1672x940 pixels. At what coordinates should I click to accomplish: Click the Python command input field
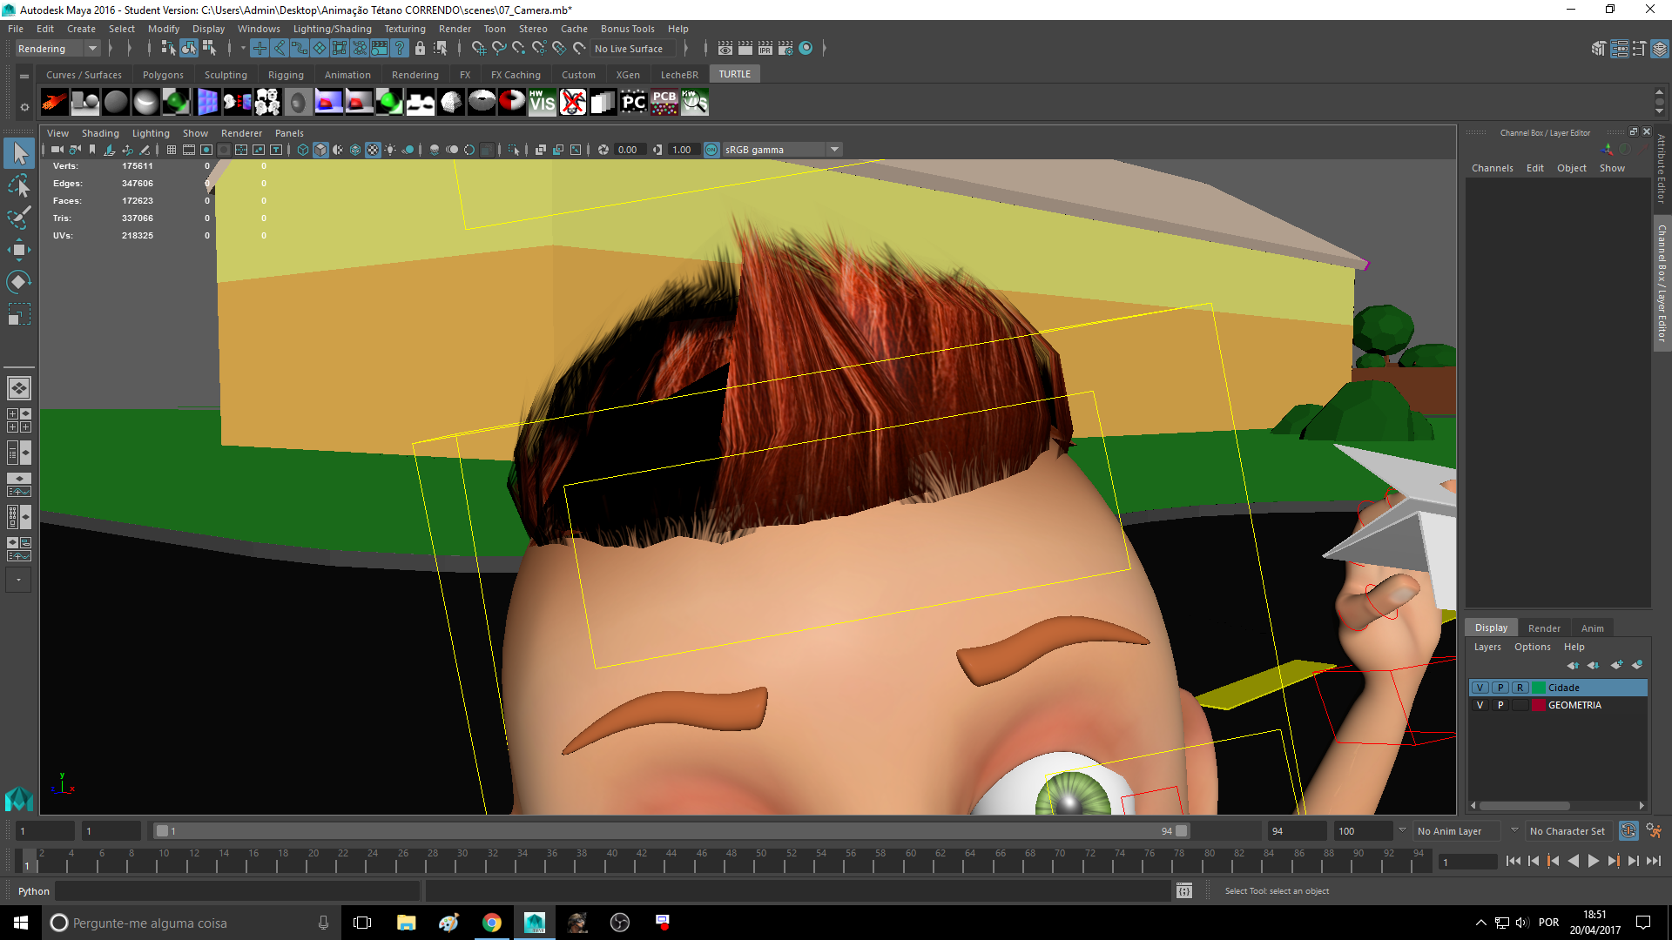tap(237, 891)
